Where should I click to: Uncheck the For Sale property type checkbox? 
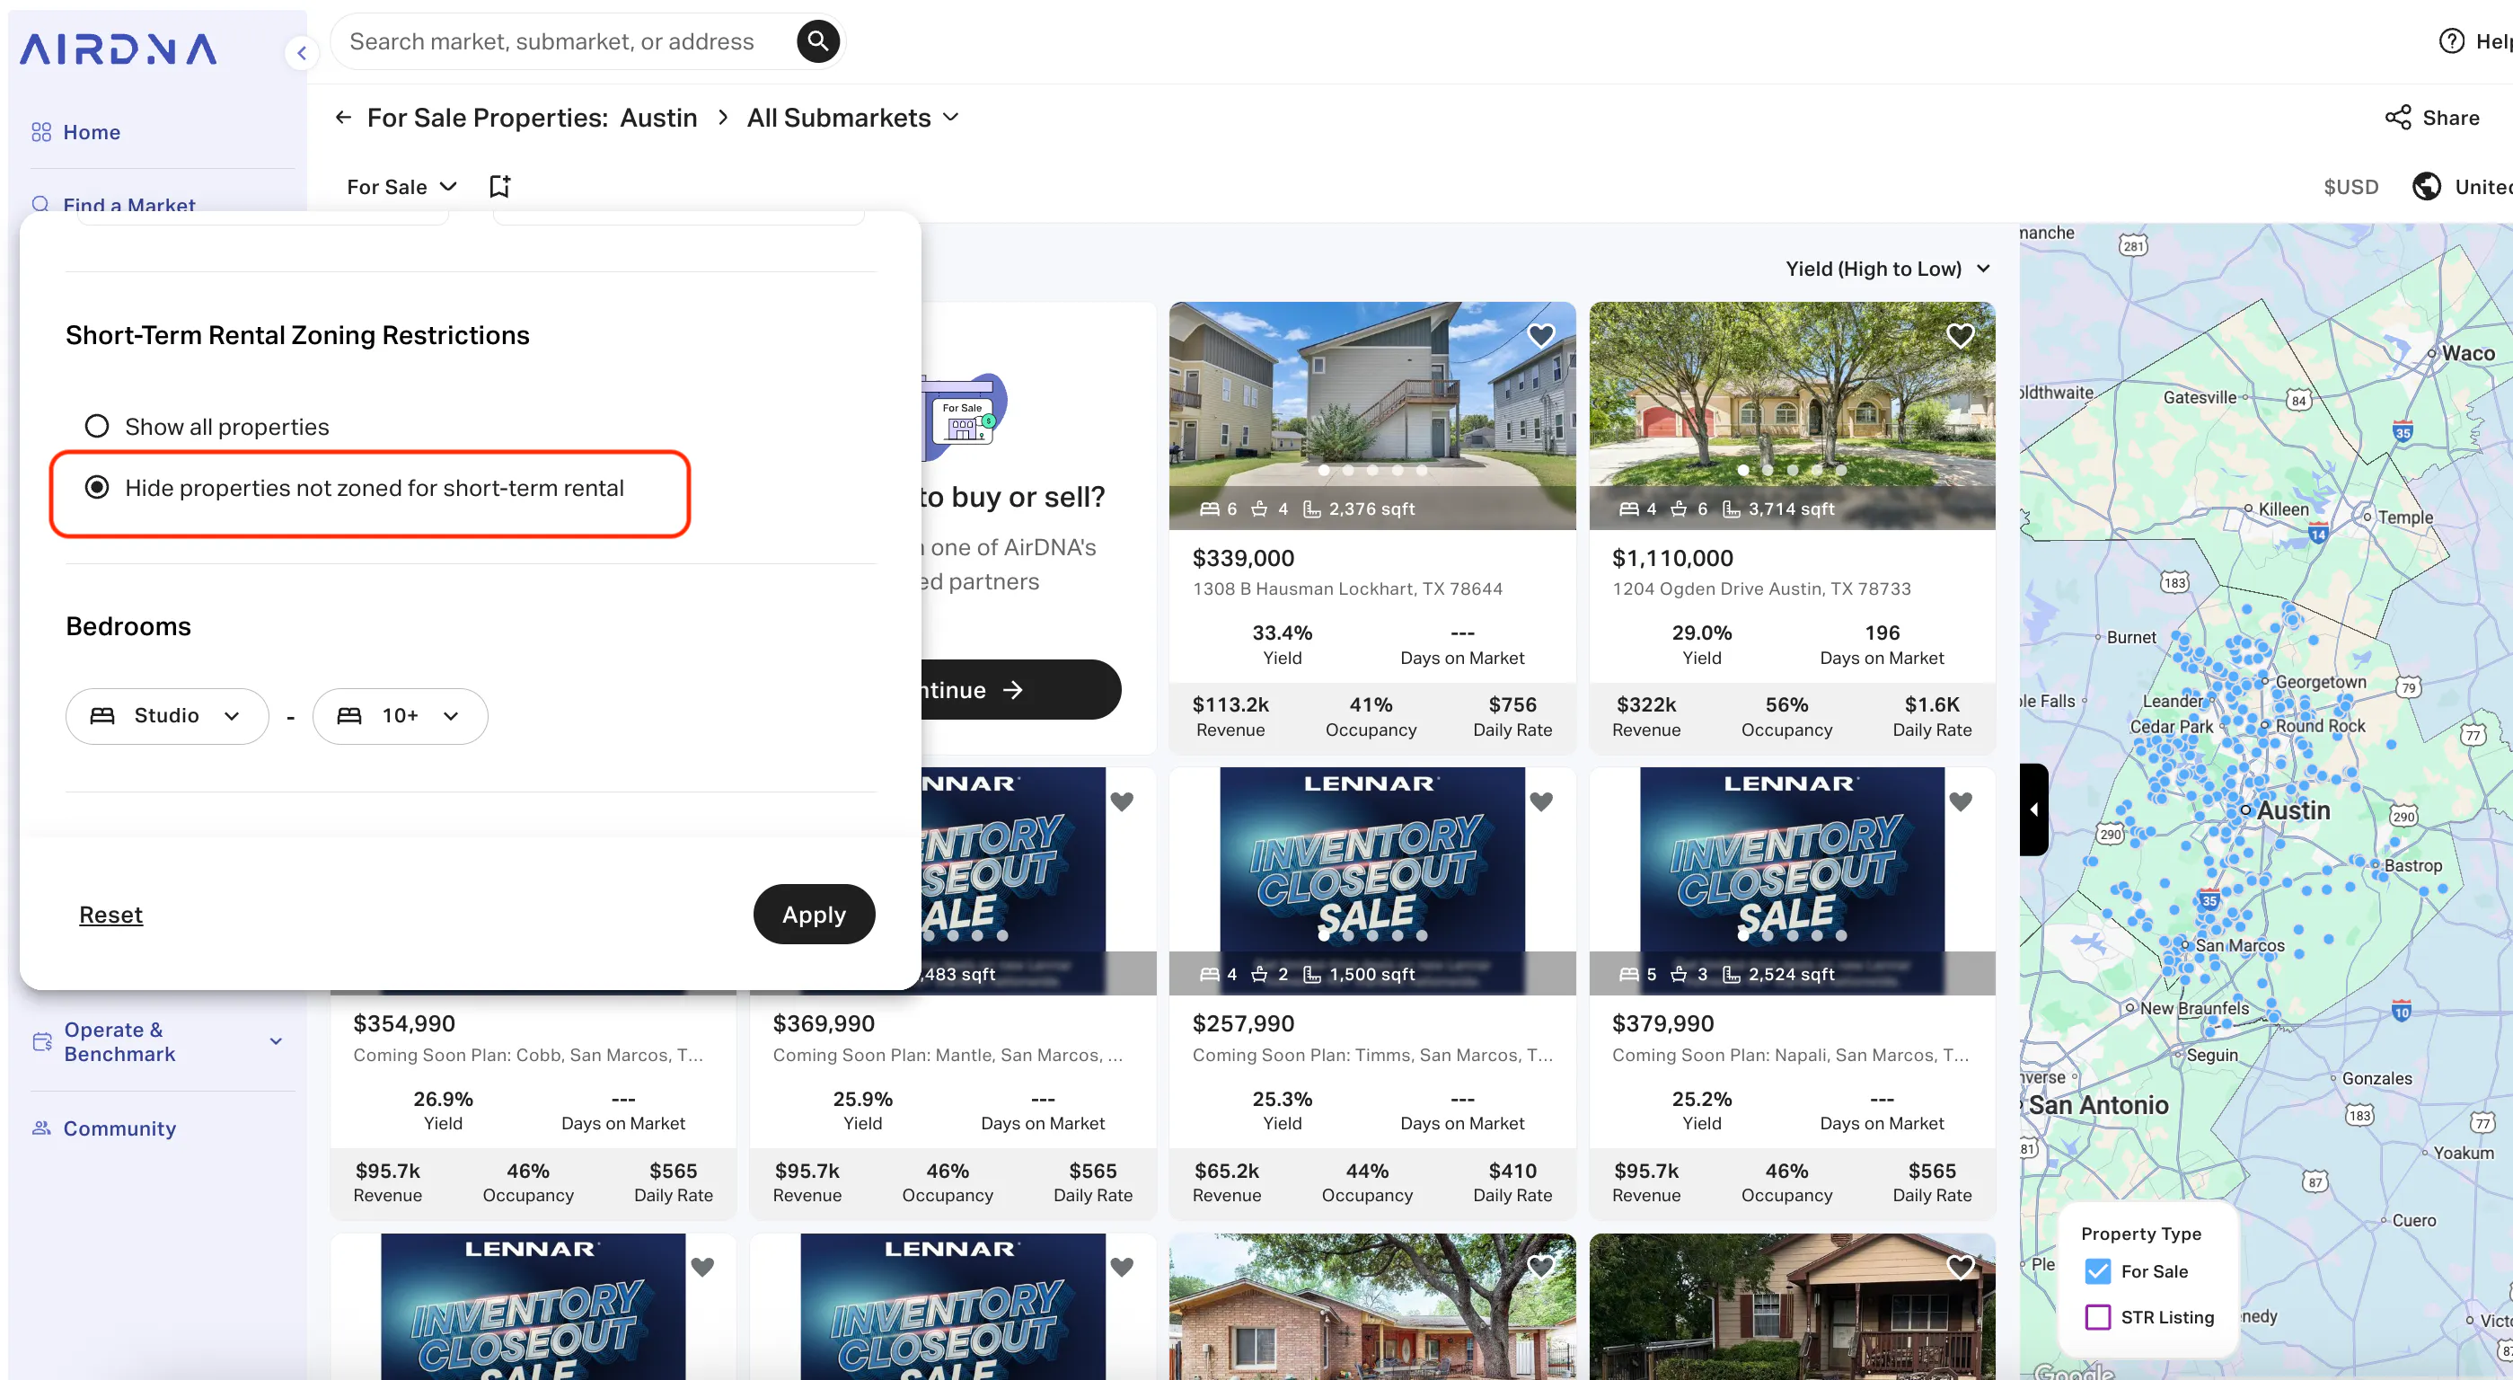pyautogui.click(x=2096, y=1271)
